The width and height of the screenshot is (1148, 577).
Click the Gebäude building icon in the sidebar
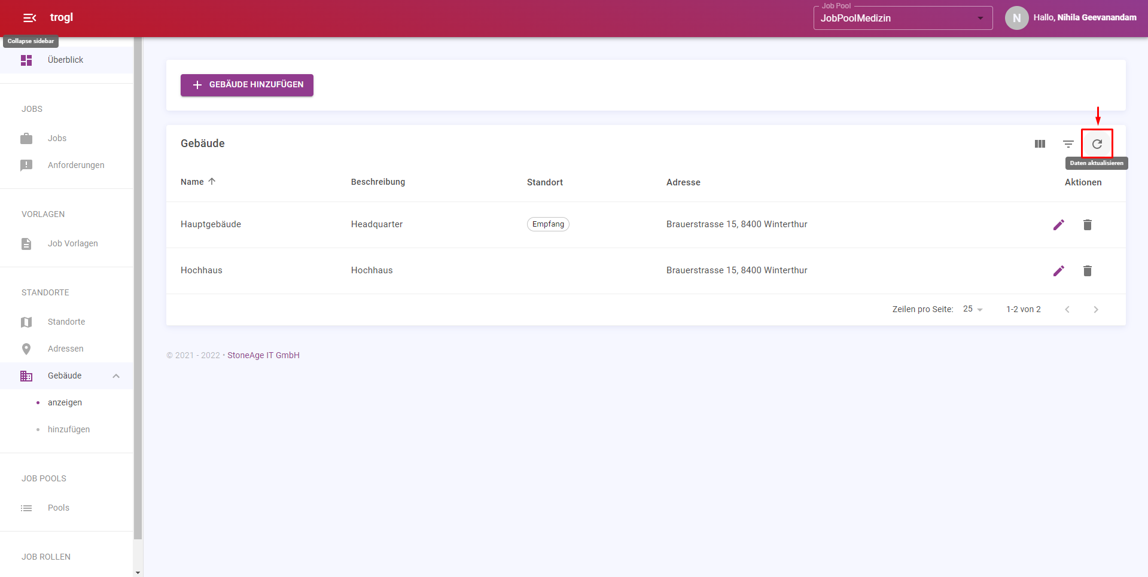(26, 376)
